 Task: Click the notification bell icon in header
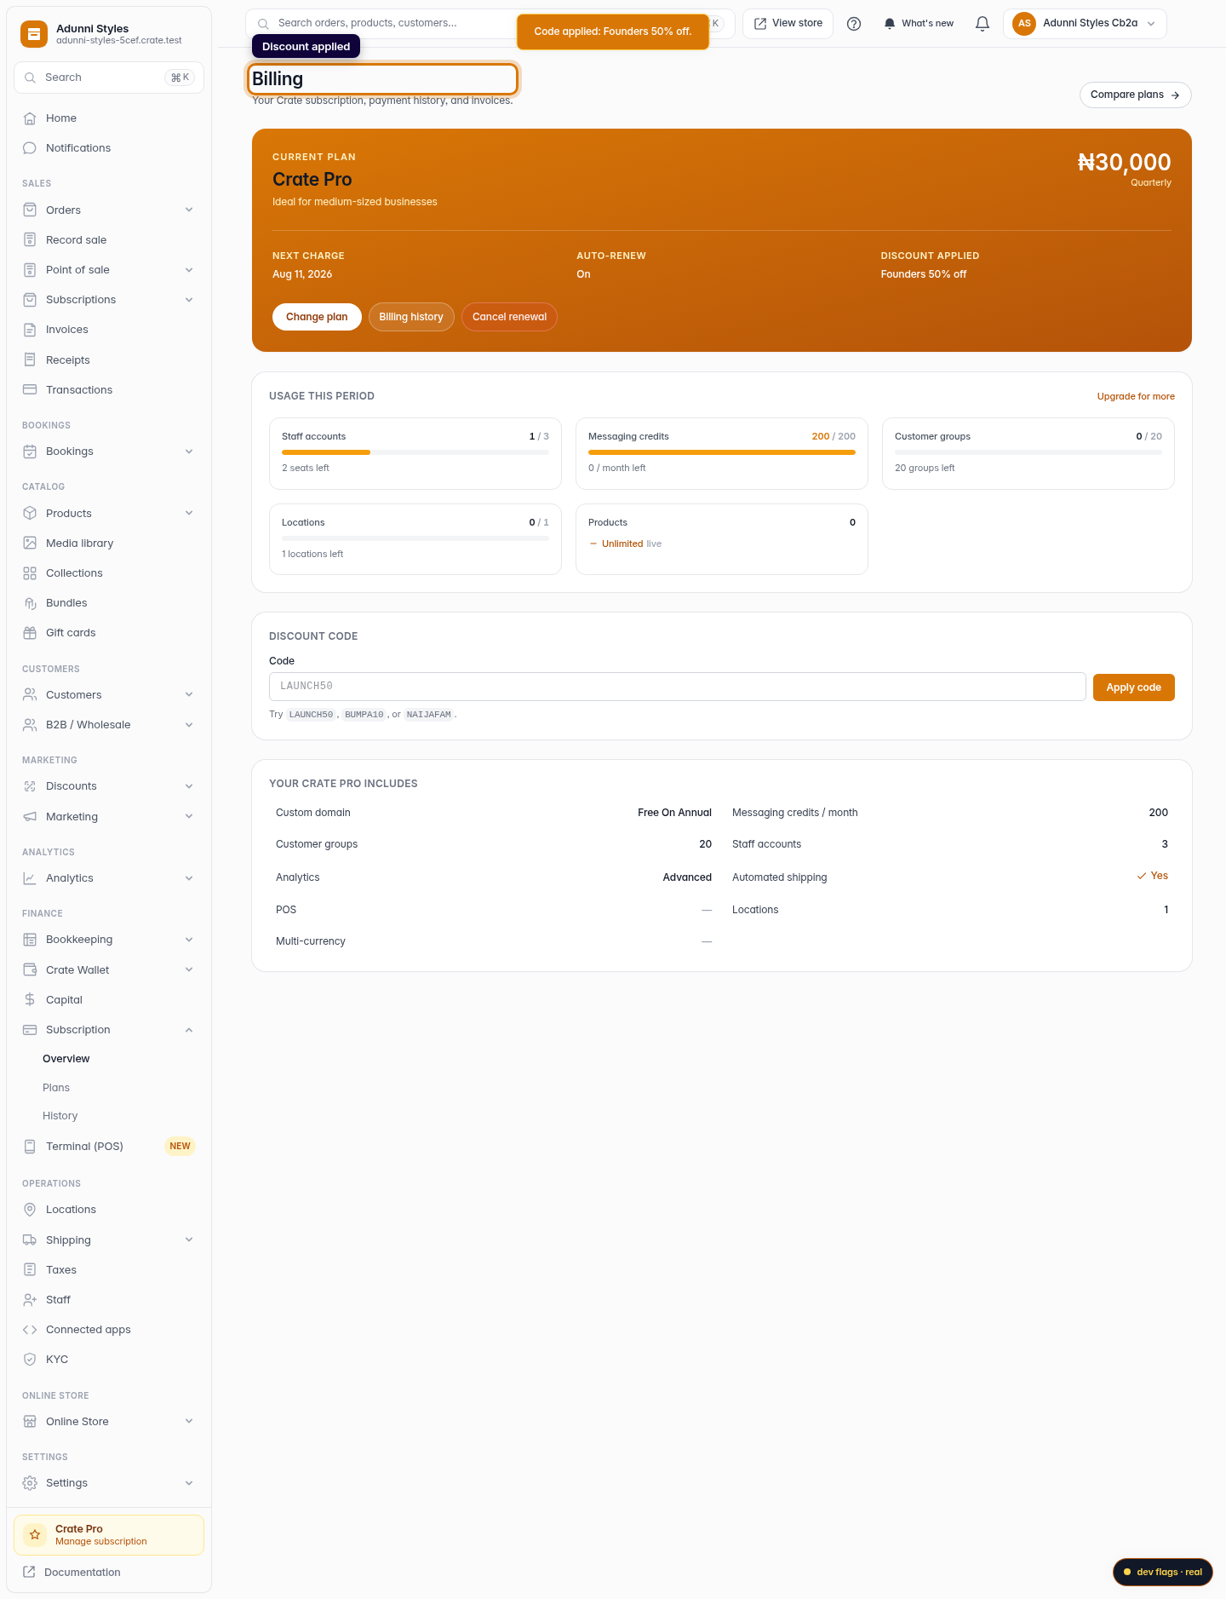tap(983, 24)
